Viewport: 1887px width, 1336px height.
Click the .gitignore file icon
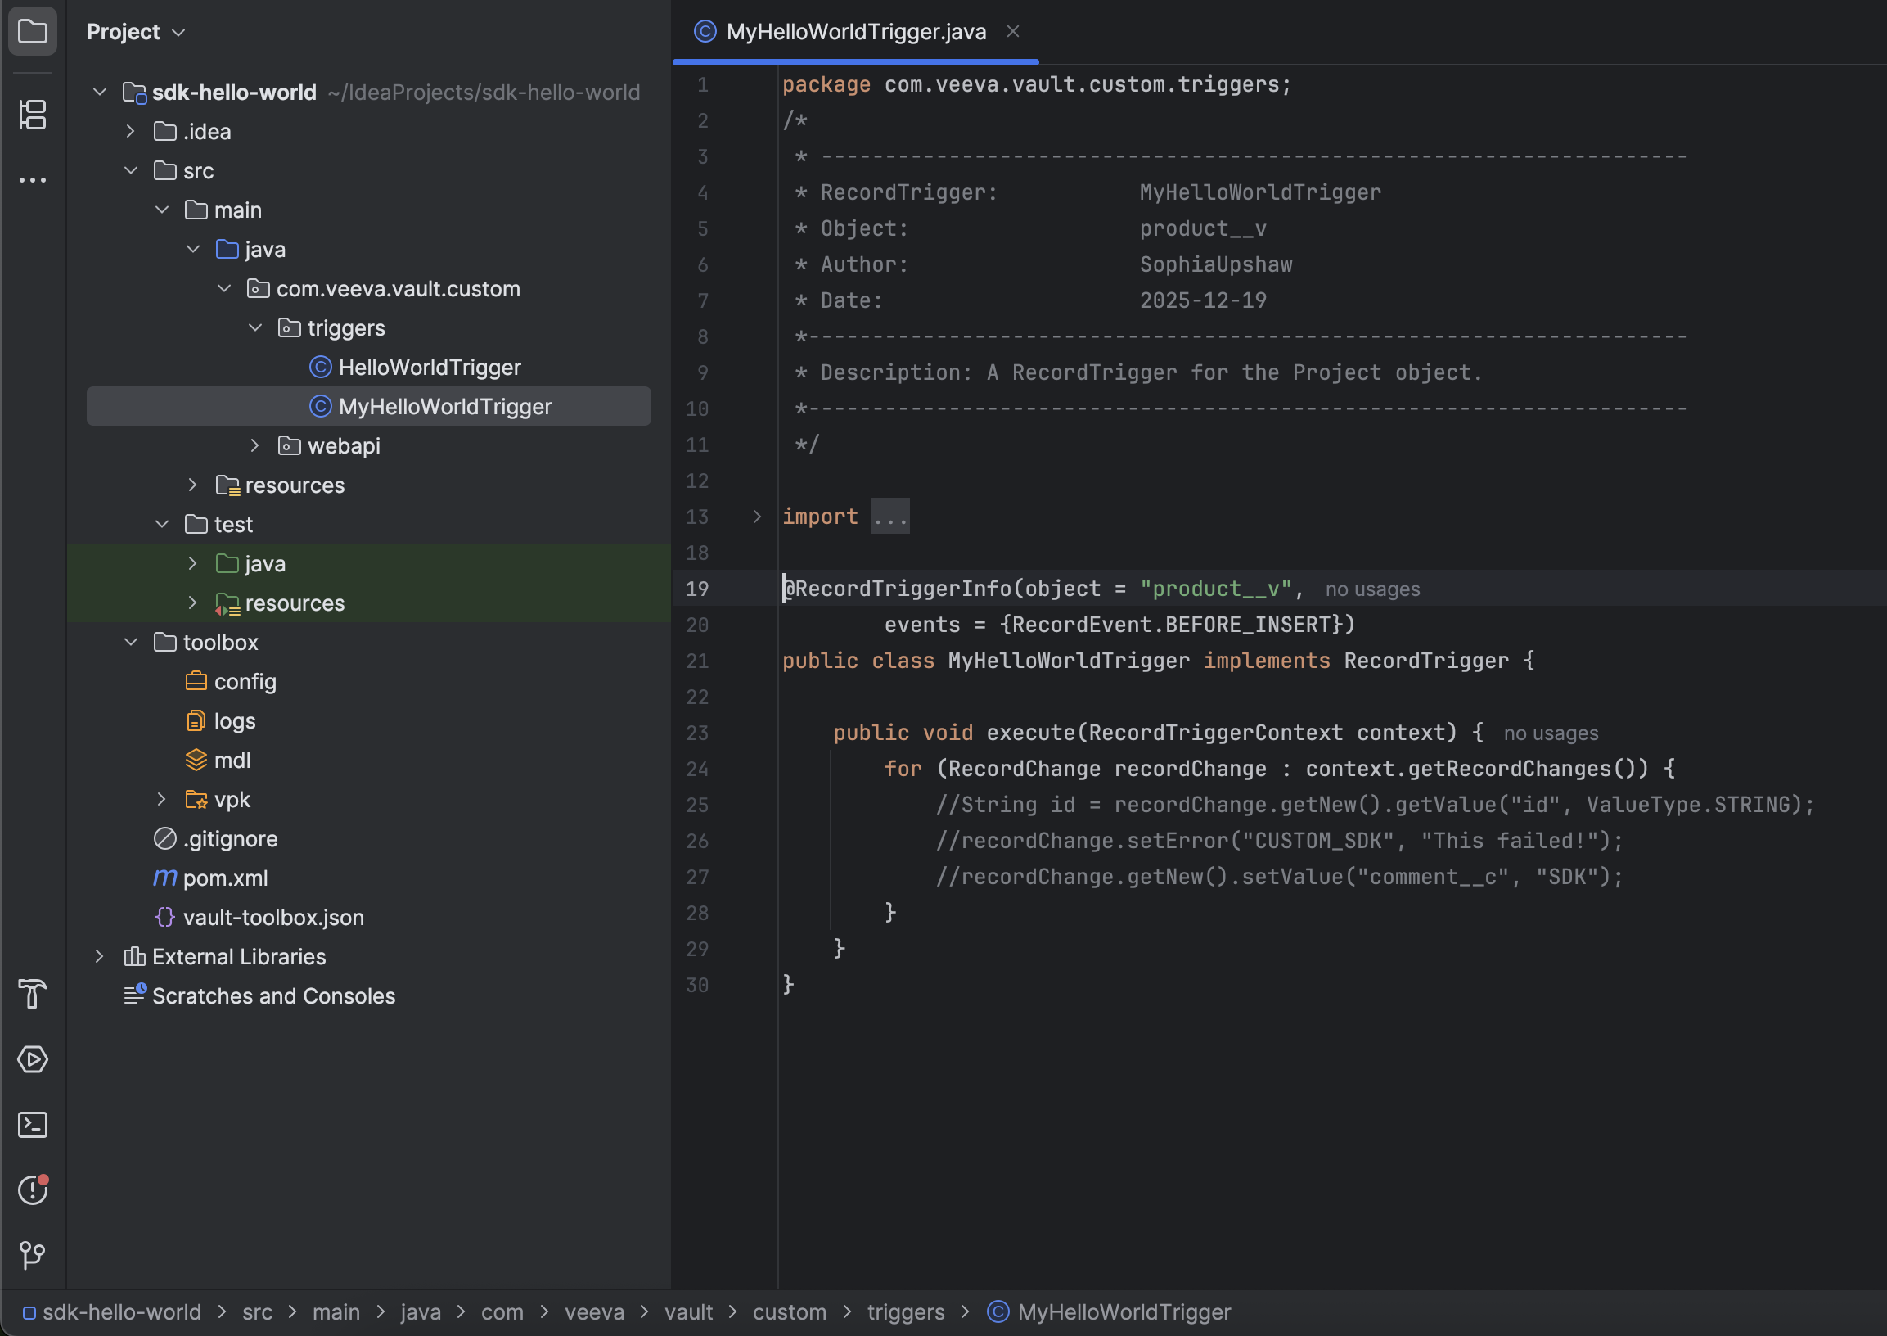click(x=165, y=838)
